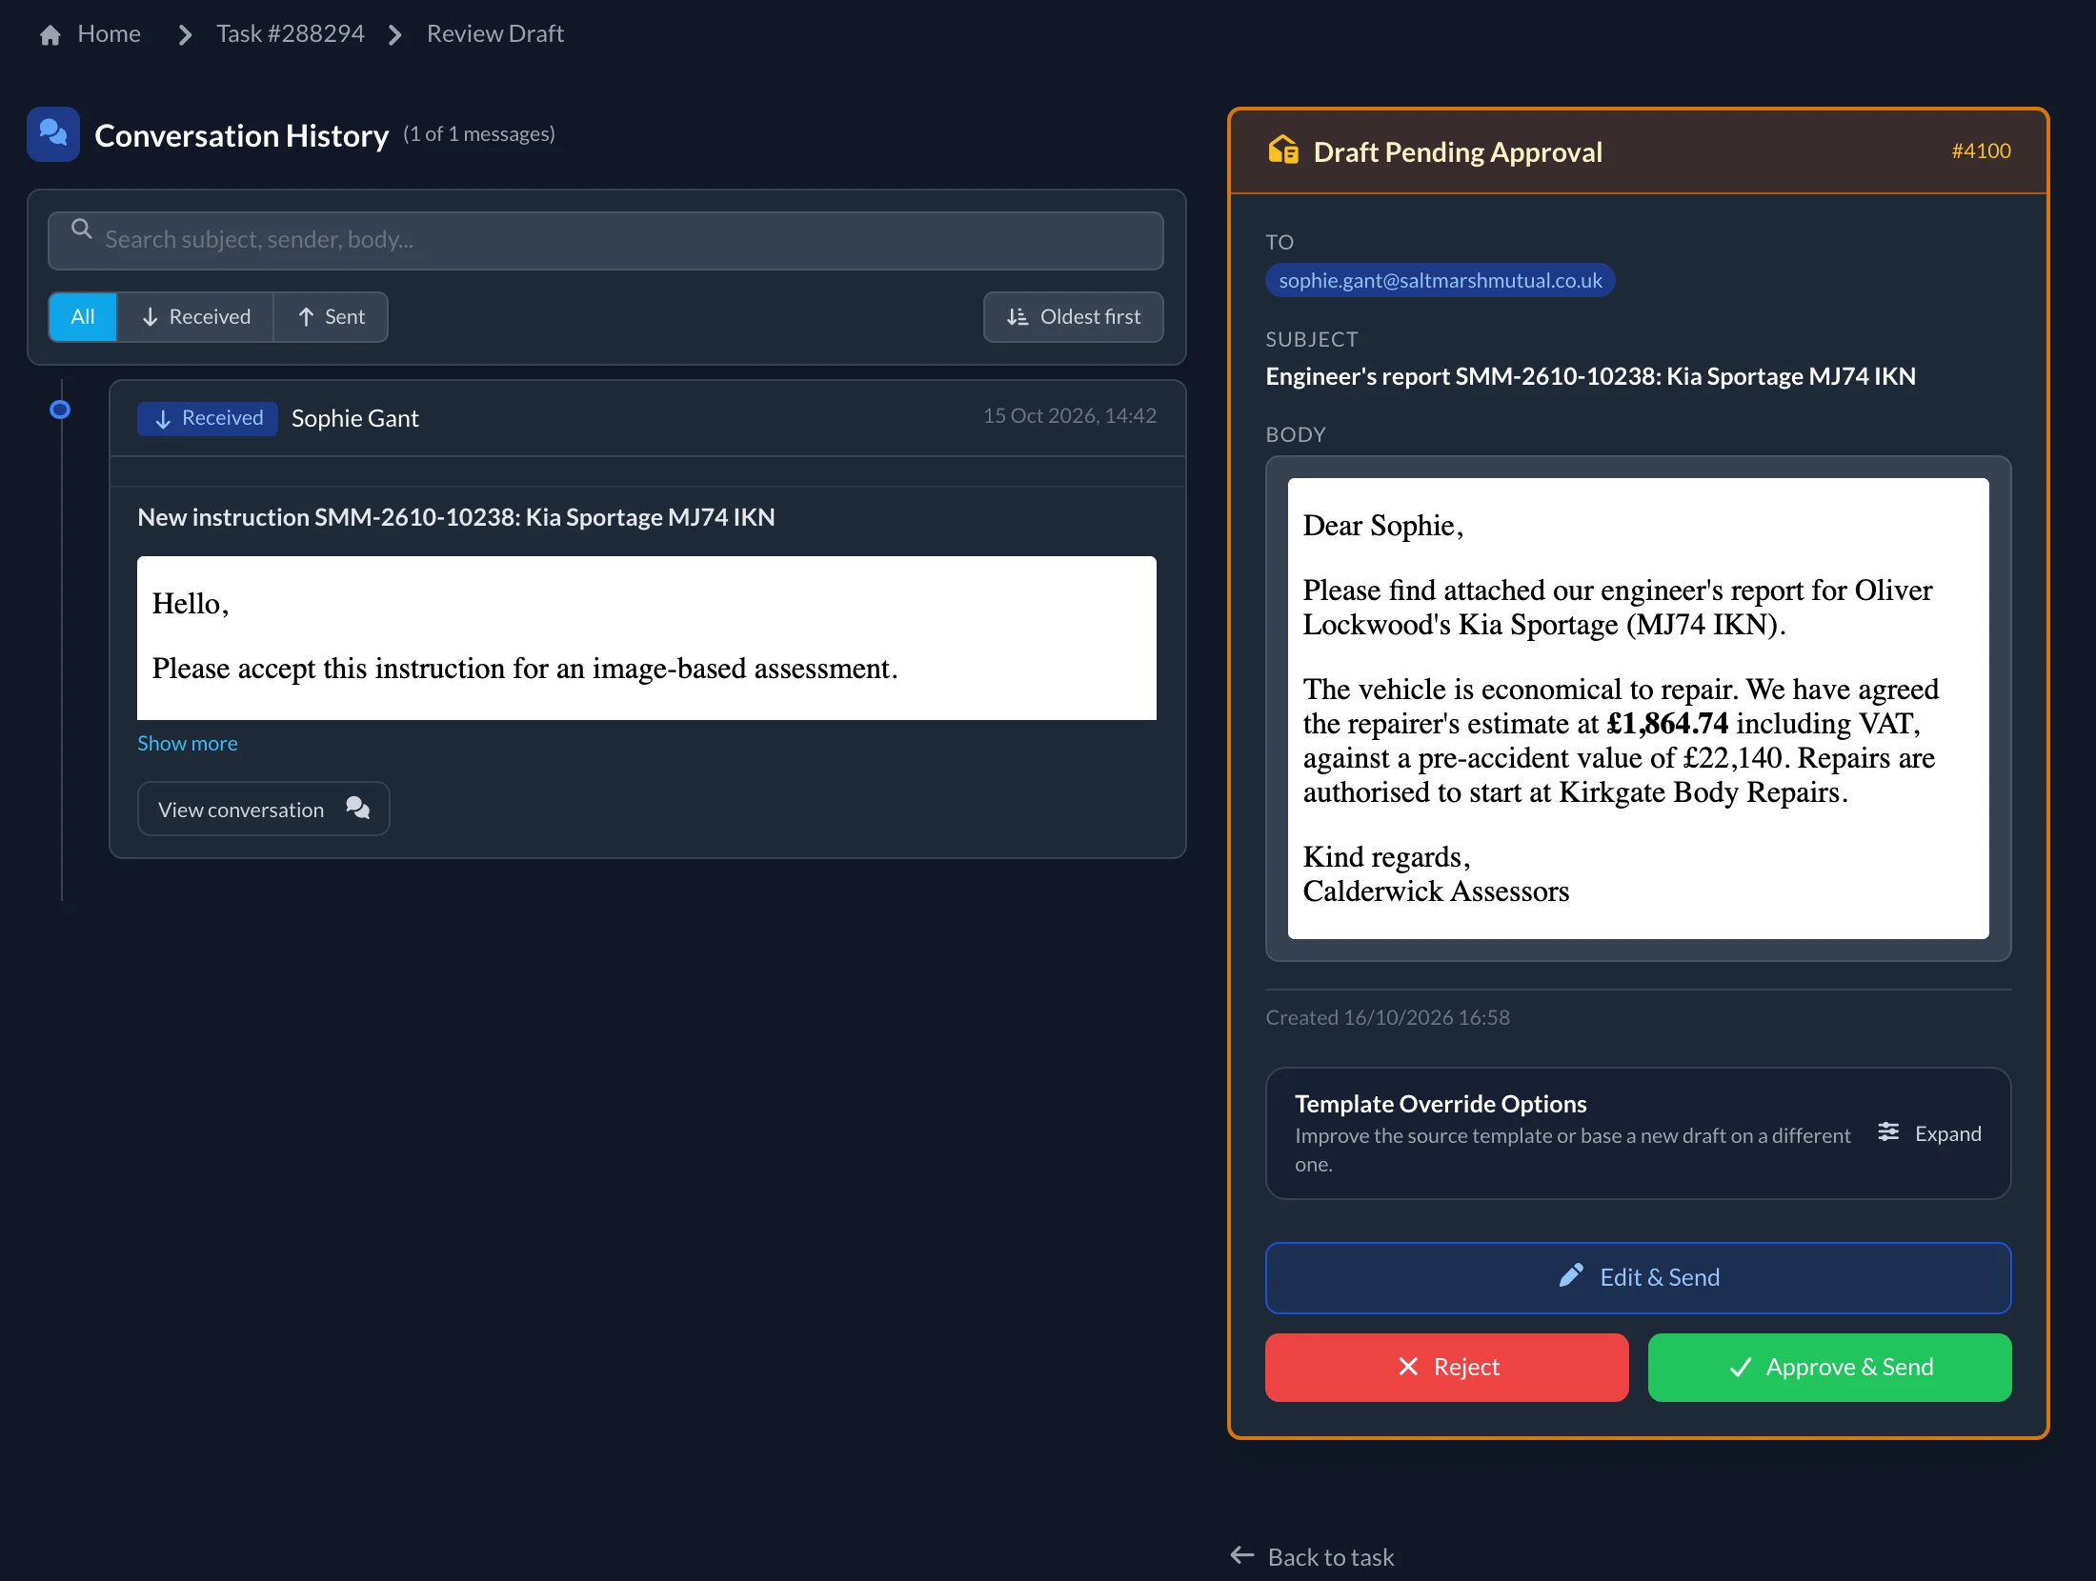This screenshot has height=1581, width=2096.
Task: Click recipient chip sophie.gant@saltmarshmutual.co.uk
Action: coord(1440,280)
